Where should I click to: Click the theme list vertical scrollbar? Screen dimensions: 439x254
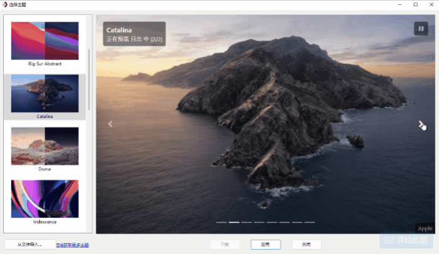pos(90,81)
